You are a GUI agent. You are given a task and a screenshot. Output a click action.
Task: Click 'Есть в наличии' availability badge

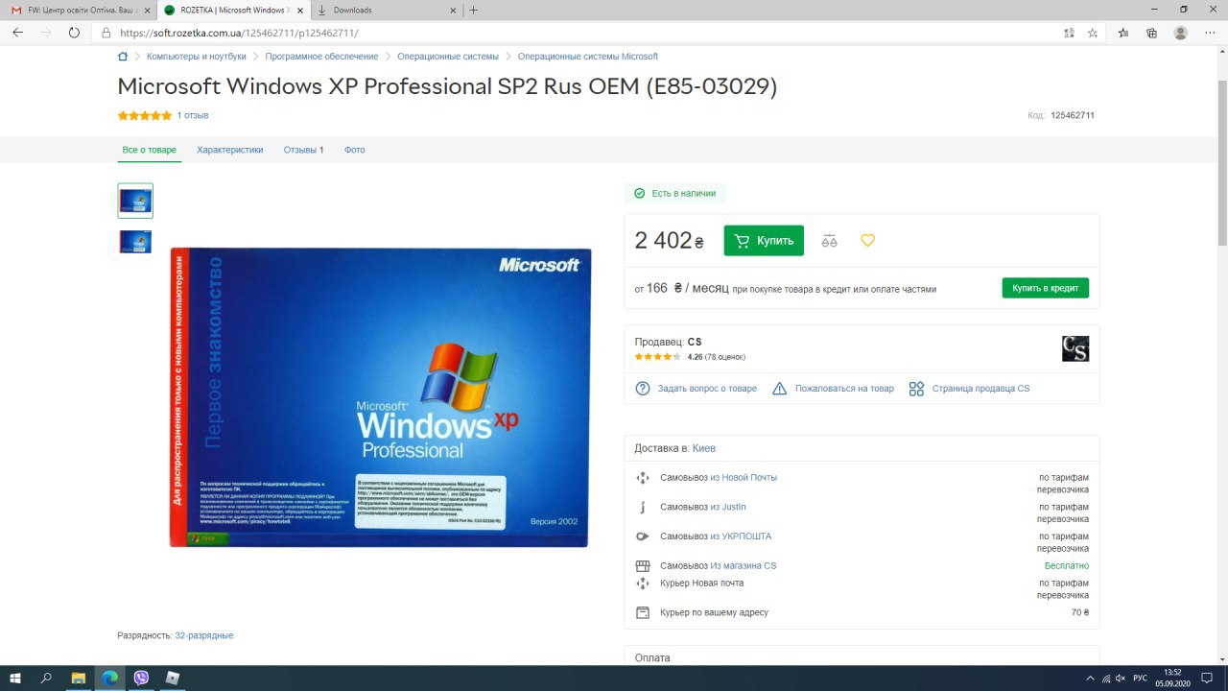674,193
